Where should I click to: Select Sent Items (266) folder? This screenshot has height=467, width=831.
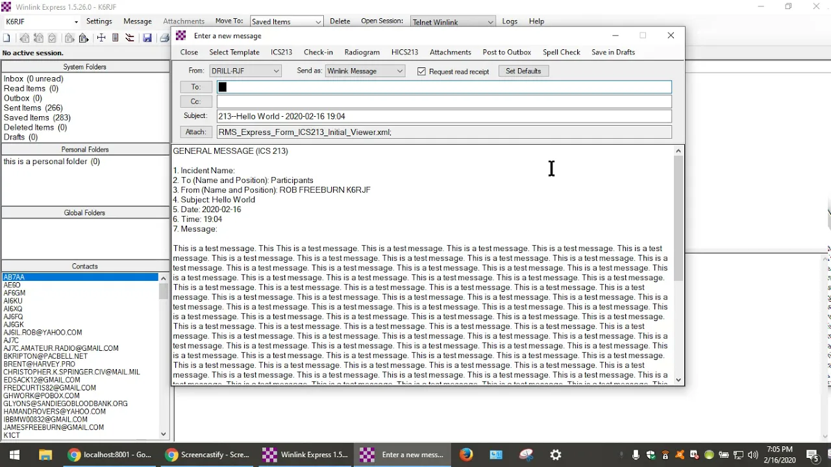pos(34,108)
